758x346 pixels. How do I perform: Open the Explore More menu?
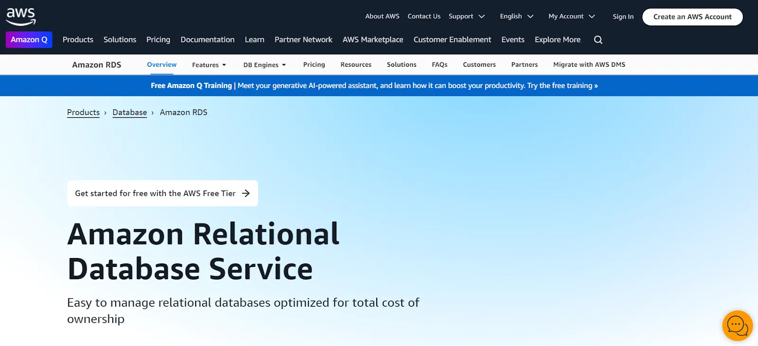click(x=558, y=40)
